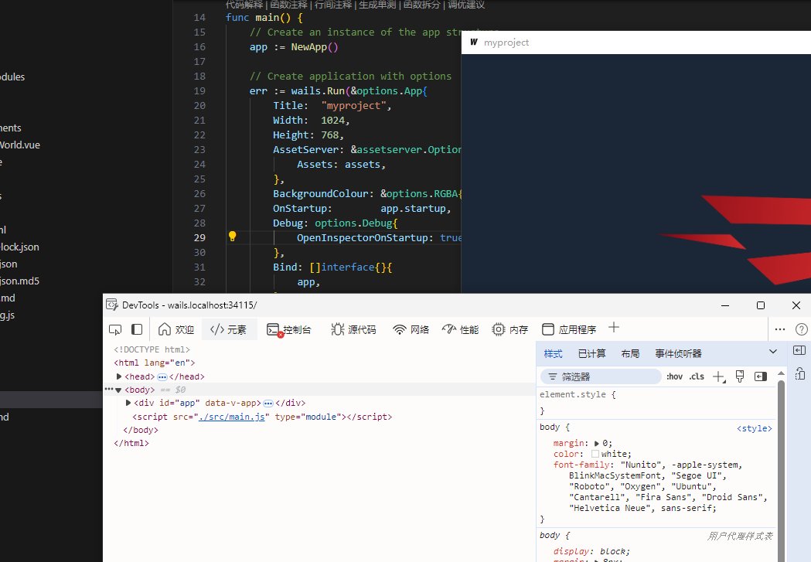Open the 欢迎 welcome tab
This screenshot has width=811, height=562.
(175, 329)
